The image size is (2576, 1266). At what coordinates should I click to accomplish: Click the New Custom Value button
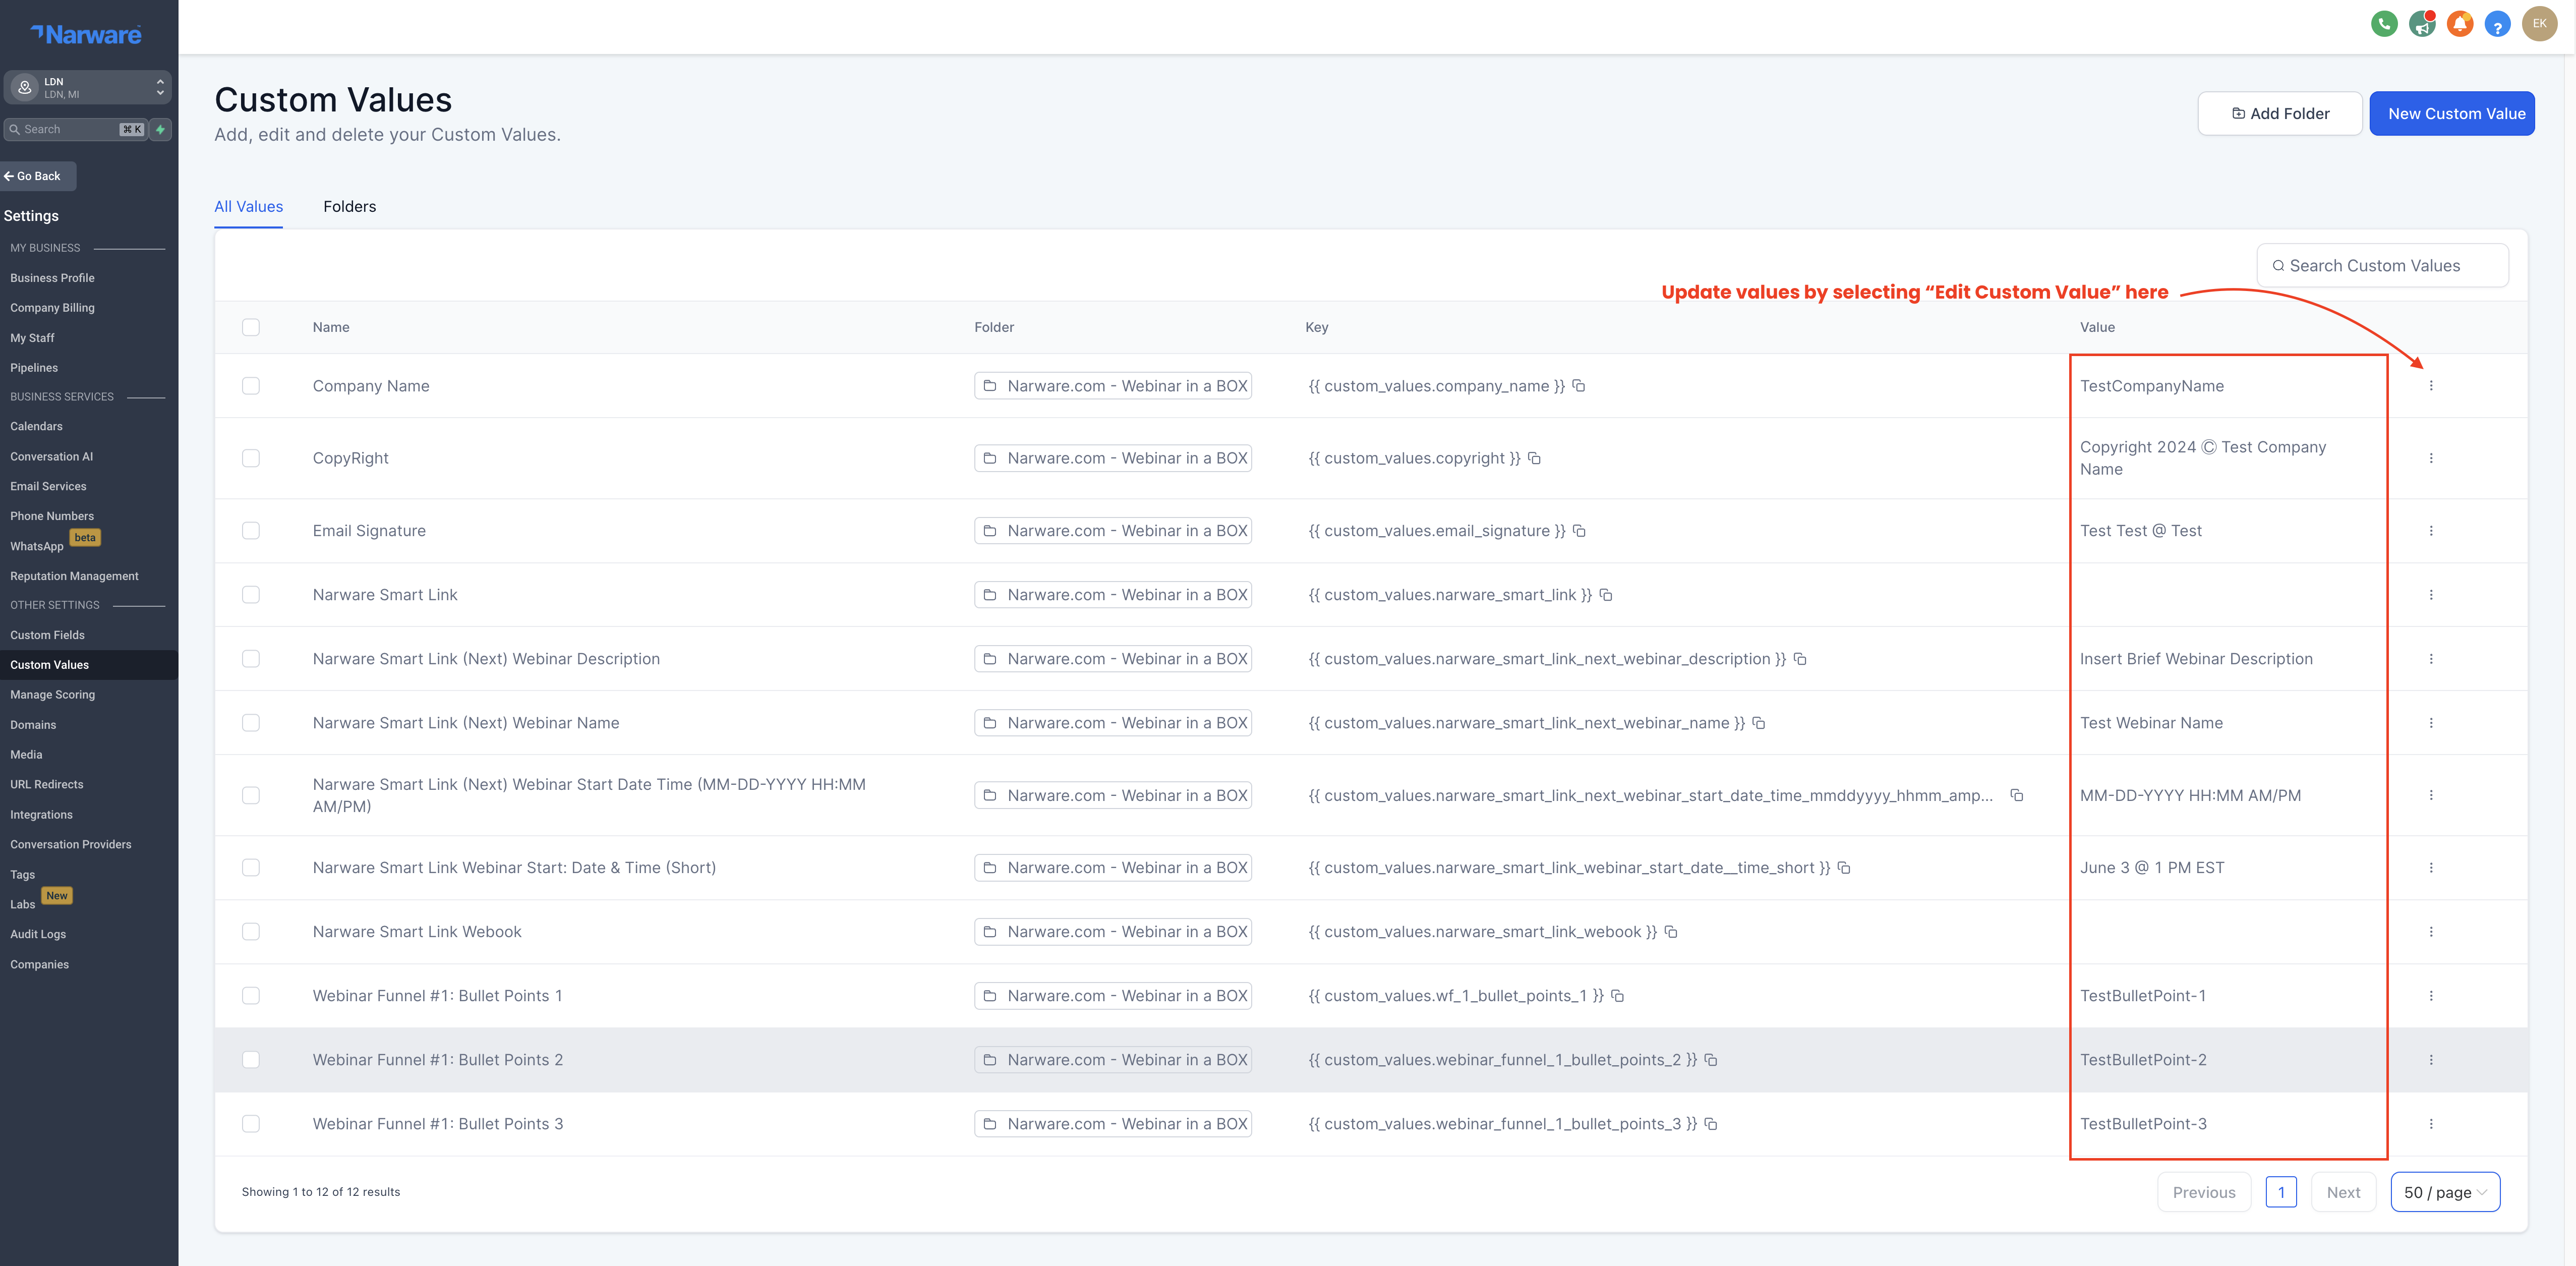click(x=2452, y=114)
